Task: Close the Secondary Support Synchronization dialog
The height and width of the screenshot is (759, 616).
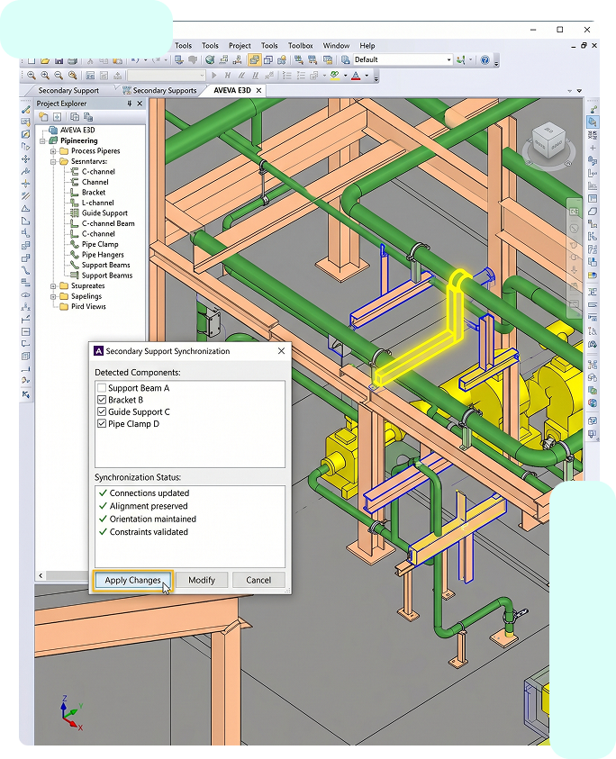Action: tap(281, 351)
